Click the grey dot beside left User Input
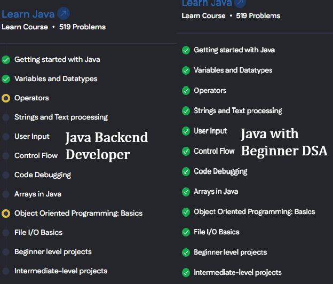This screenshot has width=333, height=284. click(x=6, y=136)
